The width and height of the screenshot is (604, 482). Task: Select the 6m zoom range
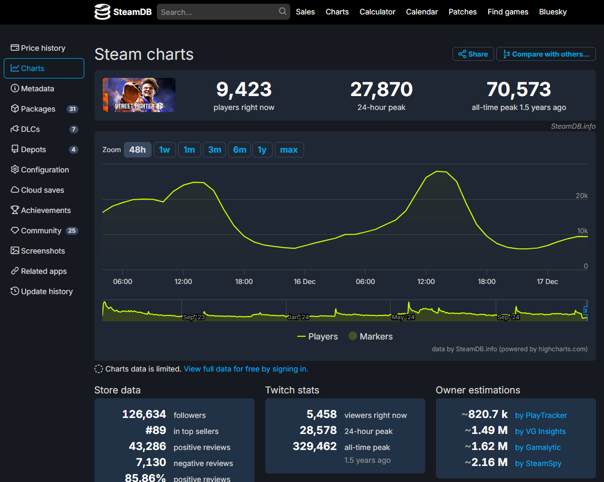click(240, 150)
